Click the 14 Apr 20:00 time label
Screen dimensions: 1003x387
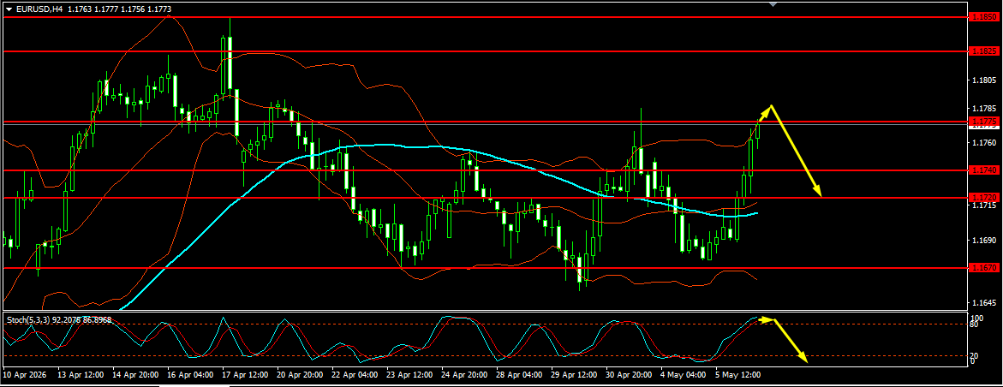pos(136,374)
